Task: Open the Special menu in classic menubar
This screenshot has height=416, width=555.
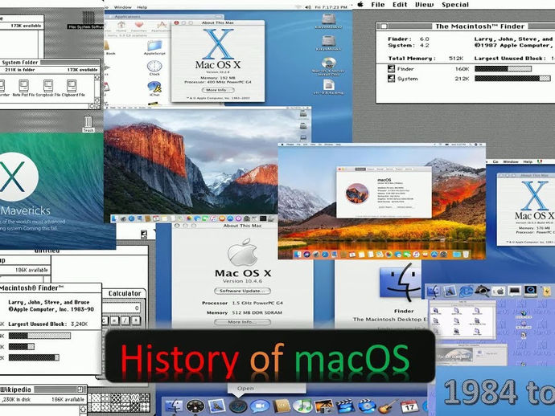Action: tap(455, 5)
